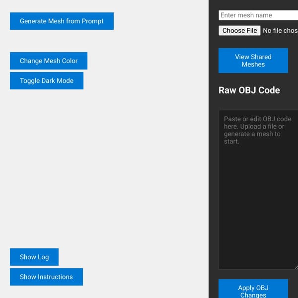Click the No file chosen label
Screen dimensions: 298x298
click(x=280, y=31)
